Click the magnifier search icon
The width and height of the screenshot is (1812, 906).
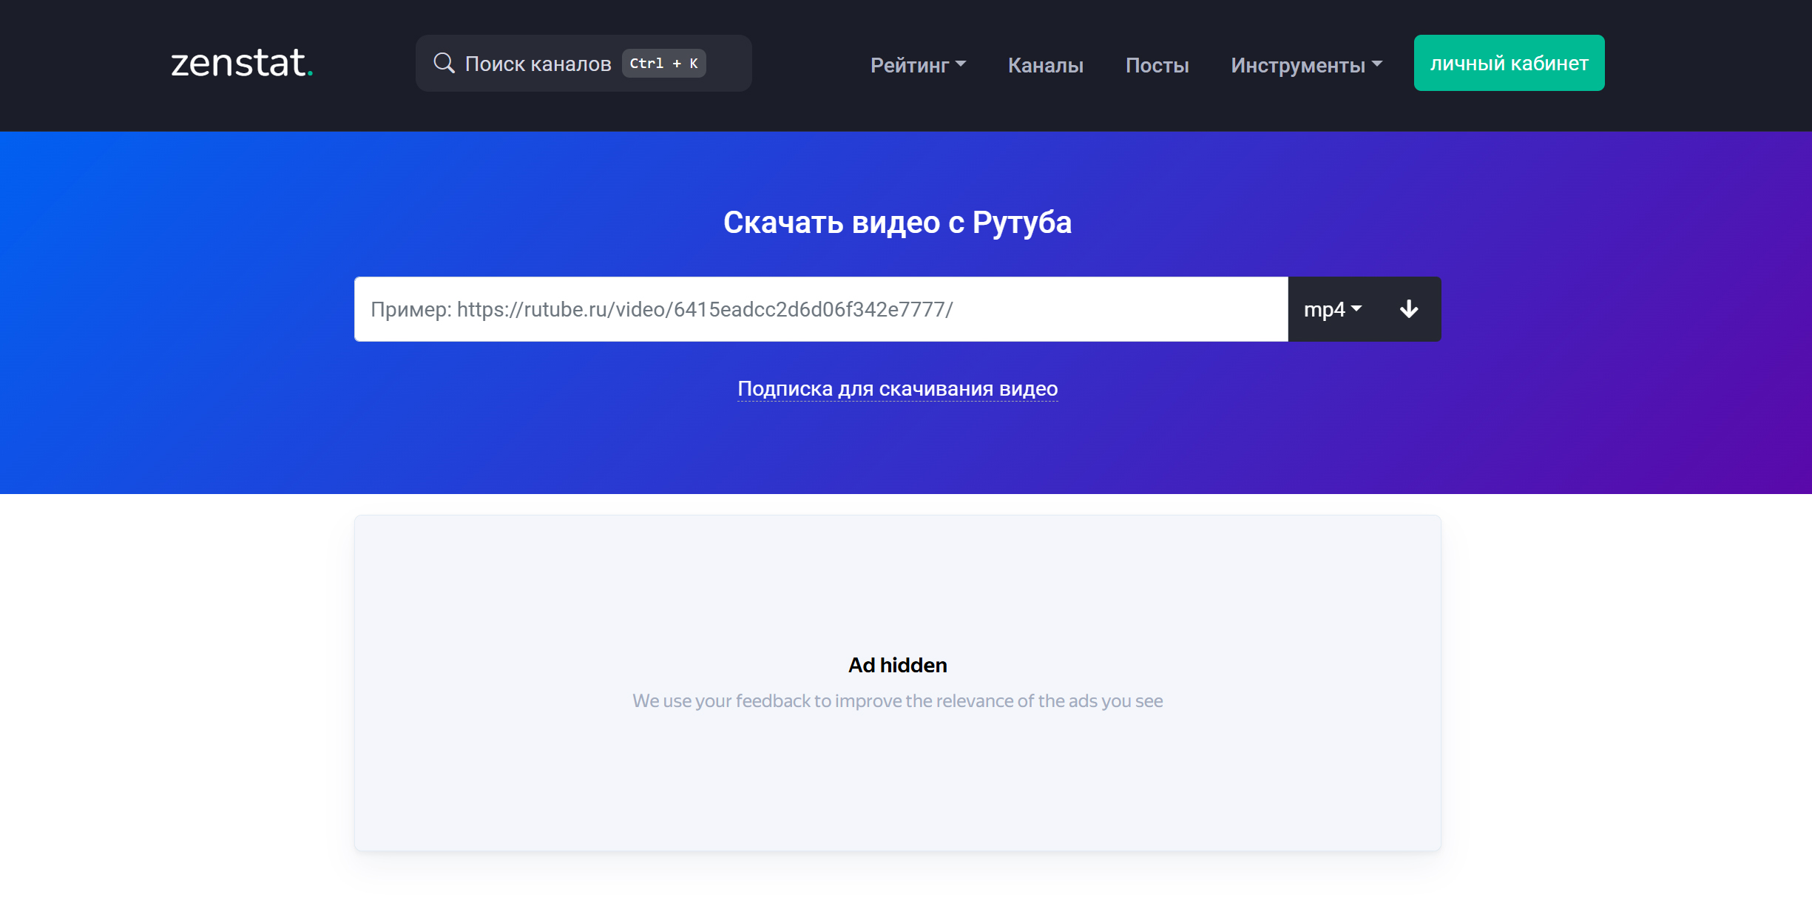pyautogui.click(x=444, y=63)
